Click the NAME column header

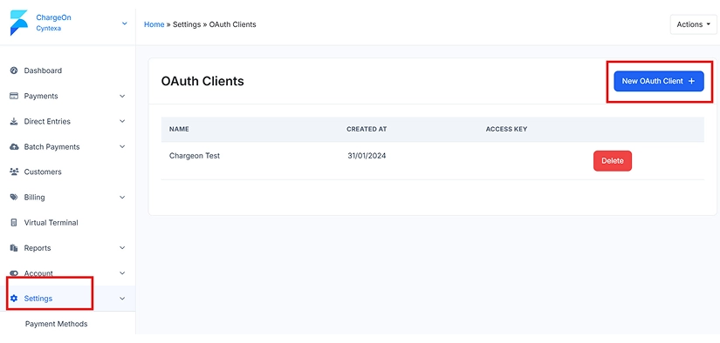click(x=179, y=129)
